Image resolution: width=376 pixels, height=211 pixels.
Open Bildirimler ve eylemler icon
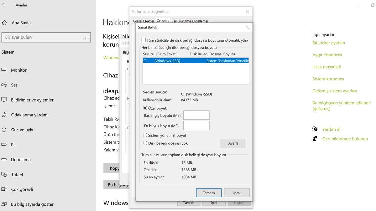4,100
